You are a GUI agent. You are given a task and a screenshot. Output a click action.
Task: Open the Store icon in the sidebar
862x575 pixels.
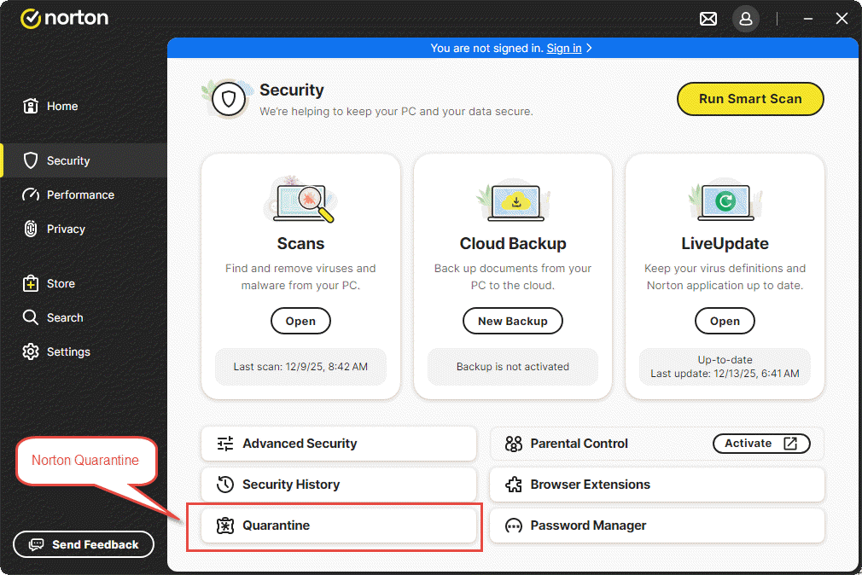32,283
